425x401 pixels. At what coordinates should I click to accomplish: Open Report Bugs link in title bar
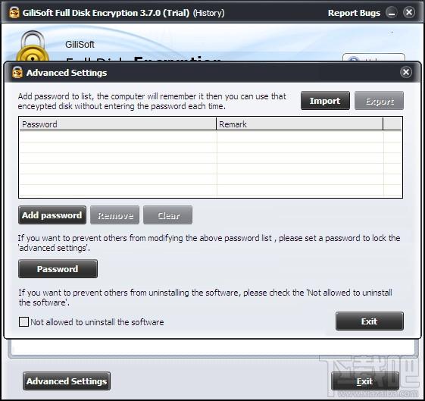point(354,13)
